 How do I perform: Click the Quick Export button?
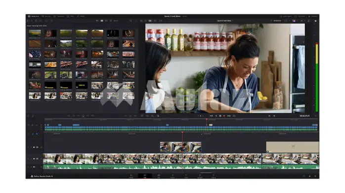tap(286, 16)
